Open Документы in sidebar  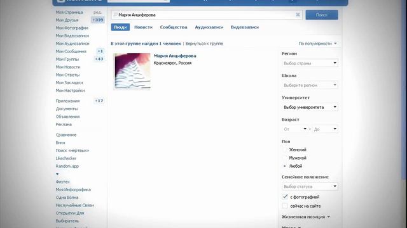pyautogui.click(x=66, y=108)
